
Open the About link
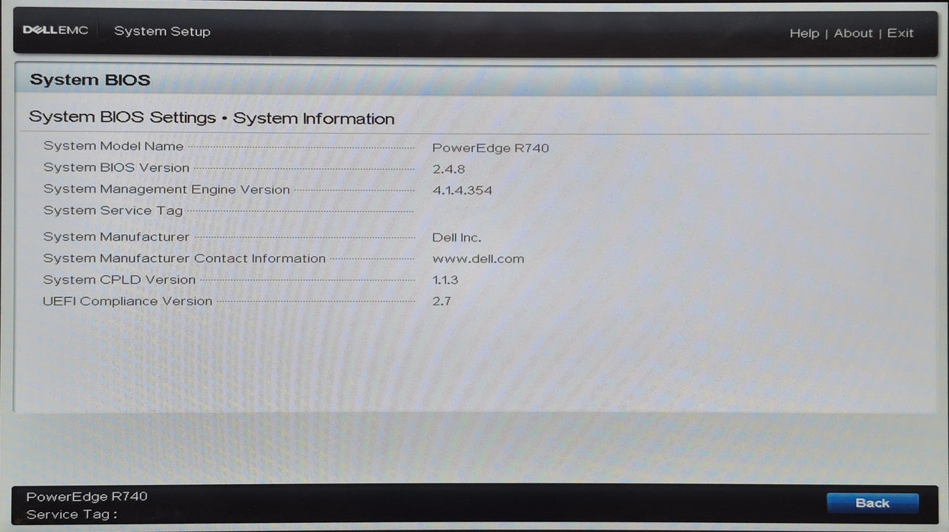[x=853, y=33]
